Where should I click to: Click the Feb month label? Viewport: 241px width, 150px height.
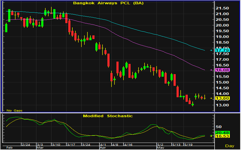pyautogui.click(x=9, y=148)
